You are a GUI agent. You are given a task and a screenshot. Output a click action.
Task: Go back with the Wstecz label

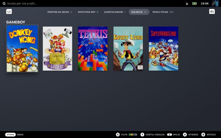click(211, 135)
